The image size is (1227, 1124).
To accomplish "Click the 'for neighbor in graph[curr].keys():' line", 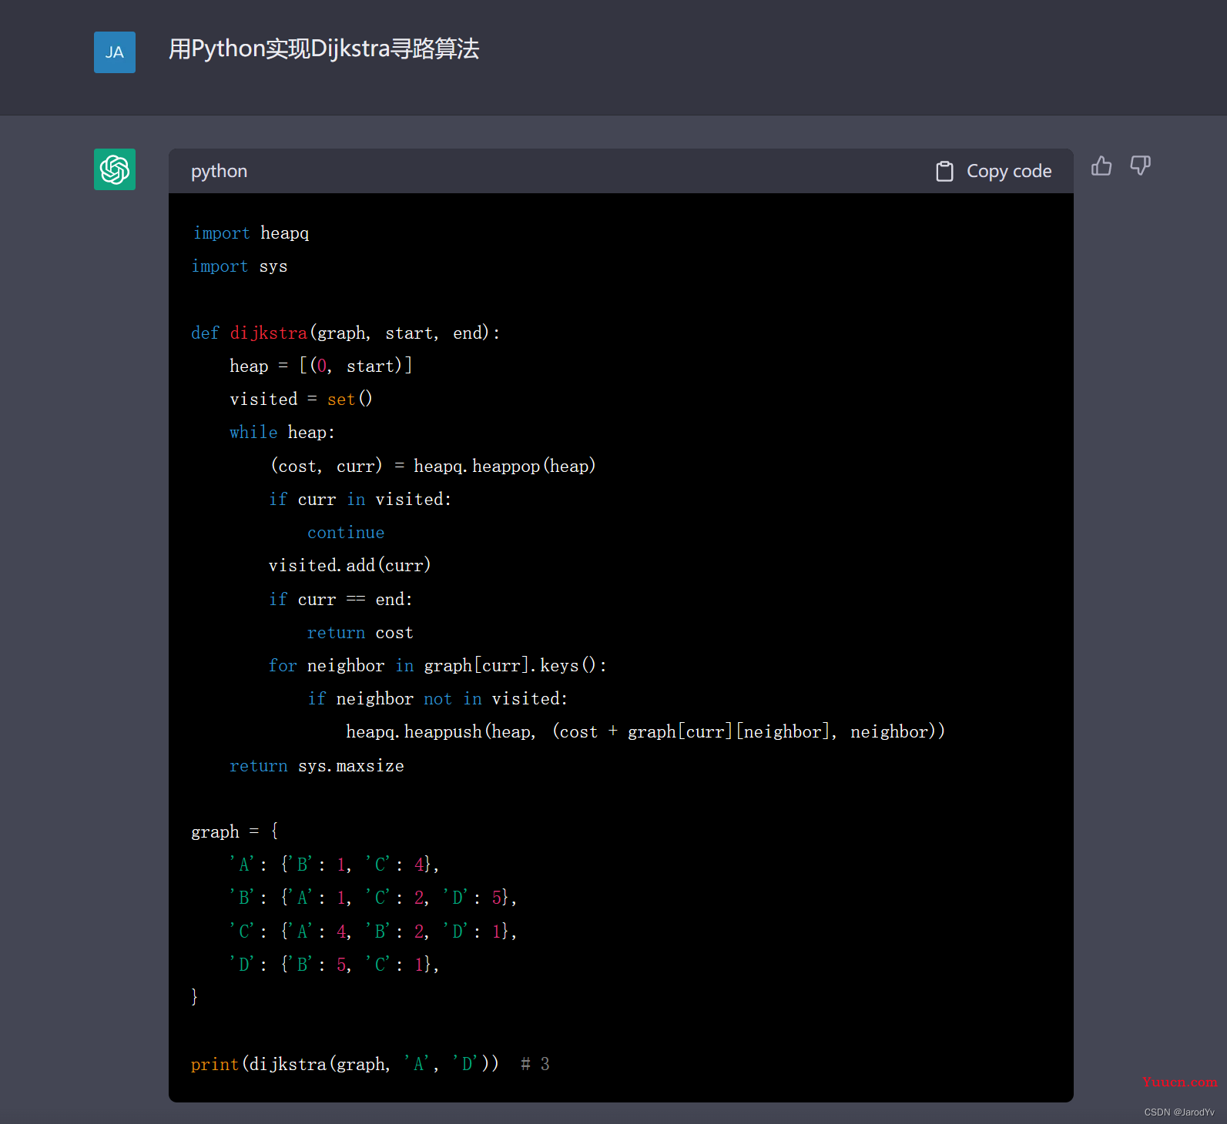I will (x=437, y=665).
